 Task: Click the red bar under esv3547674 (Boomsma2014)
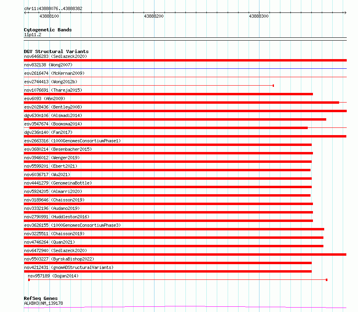pyautogui.click(x=169, y=128)
